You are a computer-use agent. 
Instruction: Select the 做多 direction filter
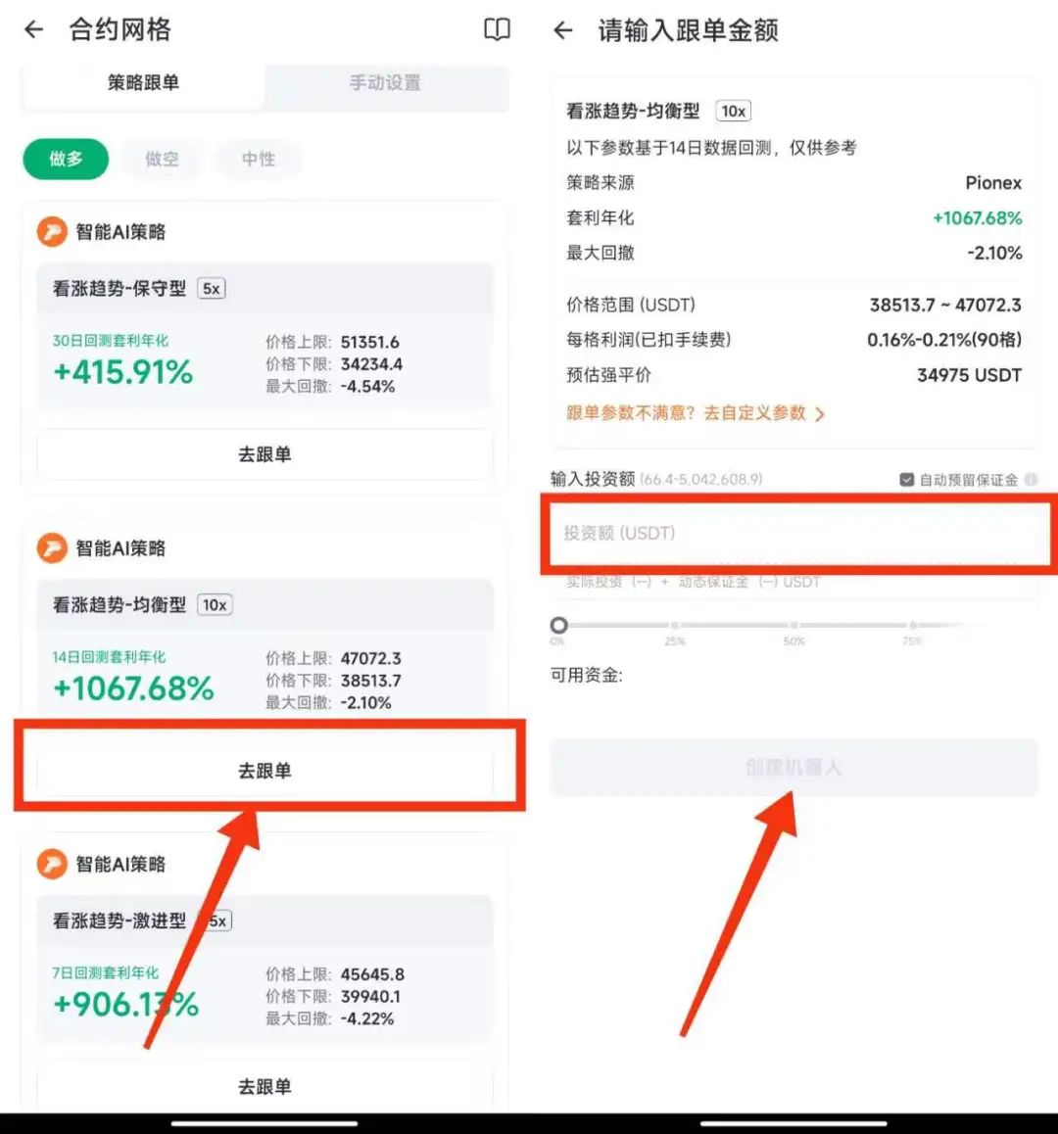pos(66,159)
